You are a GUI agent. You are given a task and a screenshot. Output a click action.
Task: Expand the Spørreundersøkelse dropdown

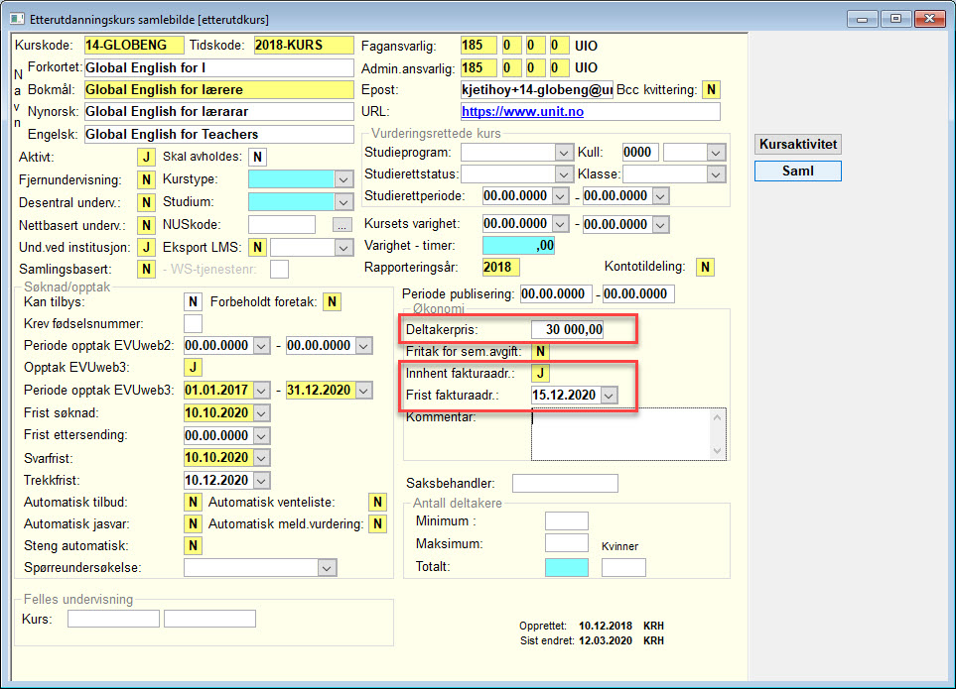tap(327, 568)
